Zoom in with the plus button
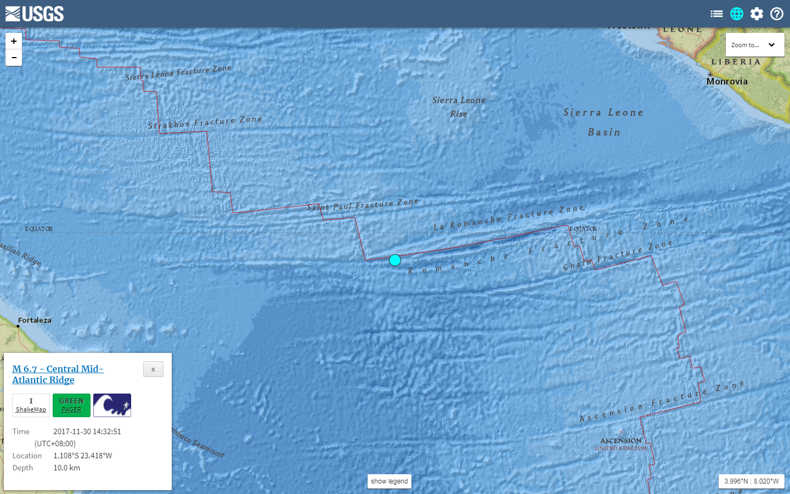Image resolution: width=790 pixels, height=494 pixels. click(x=14, y=41)
